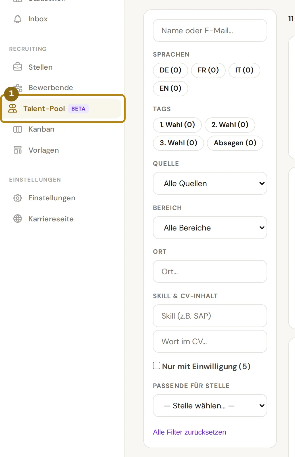Toggle the EN (0) language filter
The image size is (295, 457).
tap(171, 88)
